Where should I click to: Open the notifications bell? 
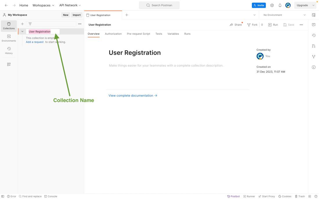[280, 5]
